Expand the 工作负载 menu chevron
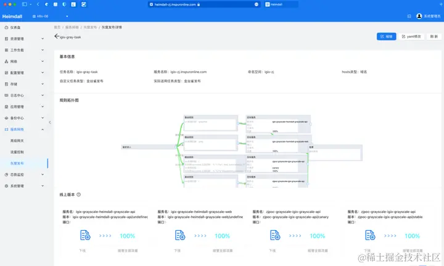This screenshot has width=444, height=266. coord(43,50)
